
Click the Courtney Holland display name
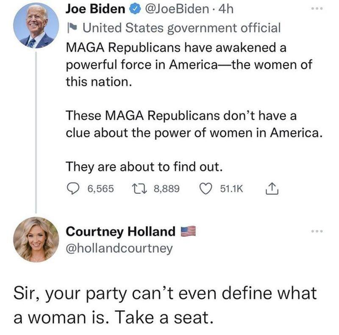point(121,232)
